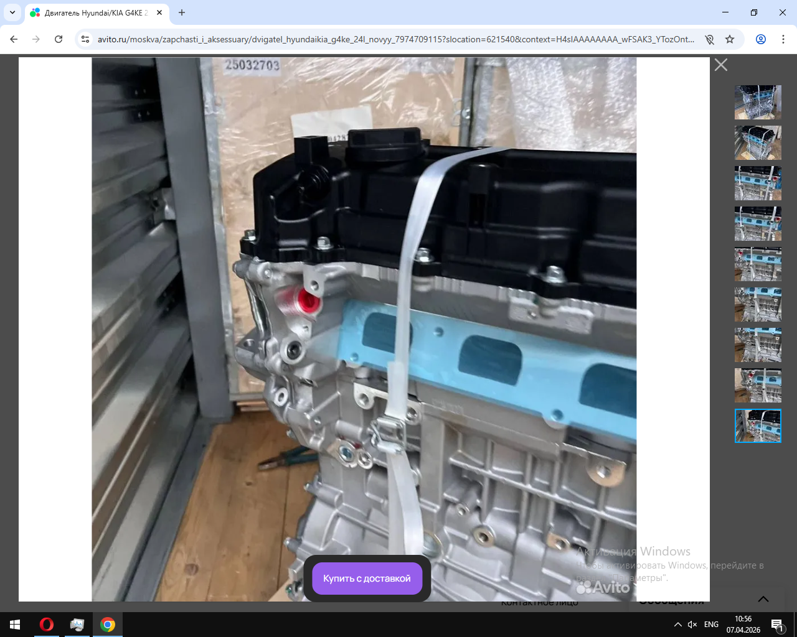Expand the tab search dropdown
The image size is (797, 637).
(x=12, y=12)
